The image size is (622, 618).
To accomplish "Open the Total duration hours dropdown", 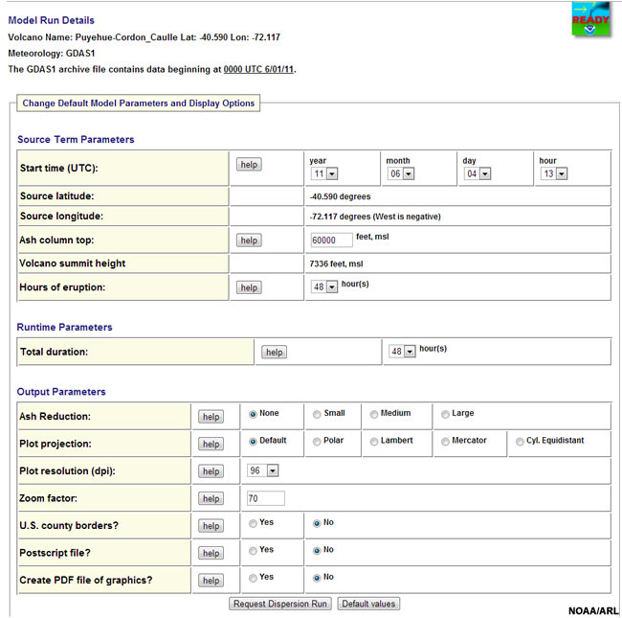I will click(402, 351).
